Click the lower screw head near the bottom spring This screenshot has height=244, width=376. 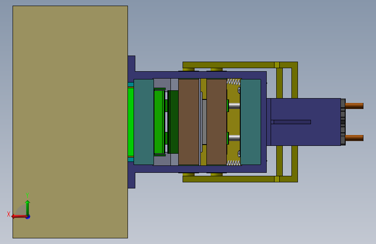pyautogui.click(x=239, y=154)
